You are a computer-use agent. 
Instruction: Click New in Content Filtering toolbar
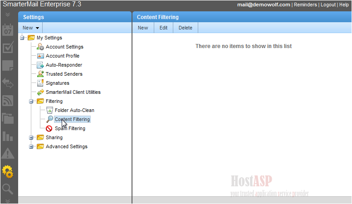pyautogui.click(x=143, y=28)
